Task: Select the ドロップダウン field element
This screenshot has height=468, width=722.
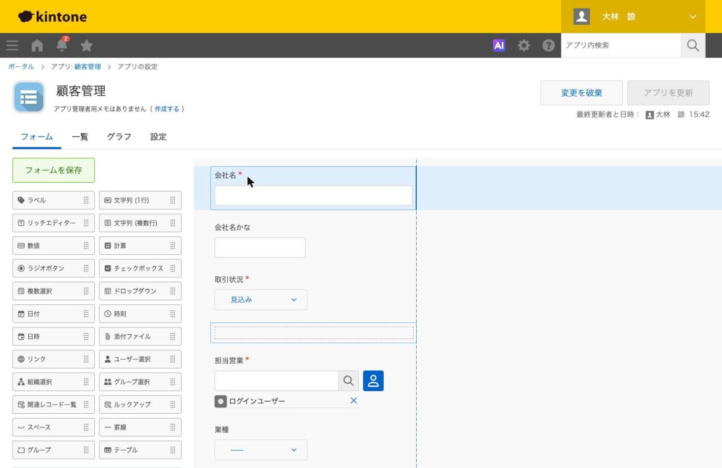Action: pos(140,291)
